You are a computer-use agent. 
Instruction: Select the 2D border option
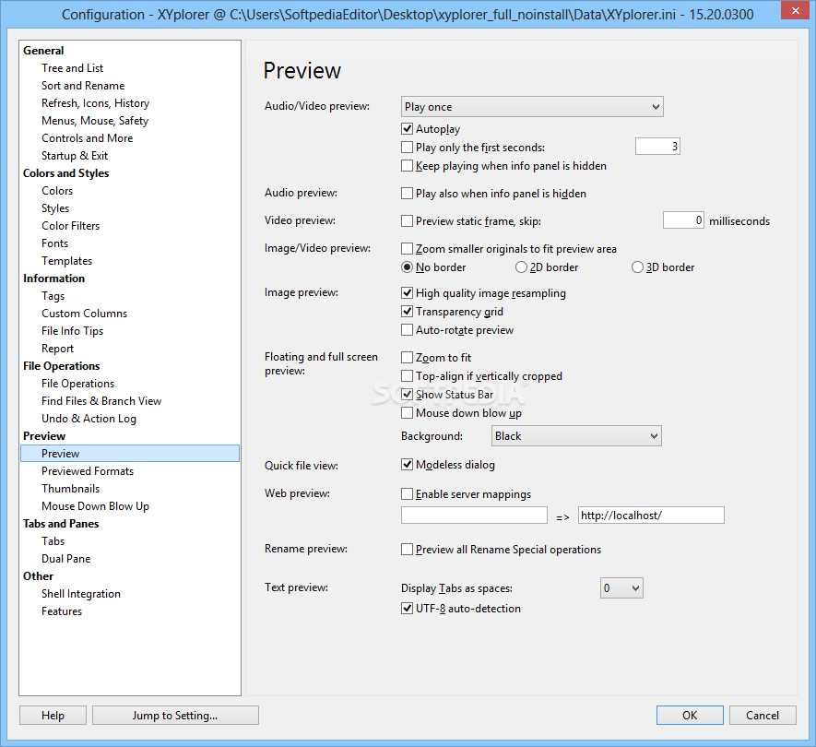coord(521,267)
